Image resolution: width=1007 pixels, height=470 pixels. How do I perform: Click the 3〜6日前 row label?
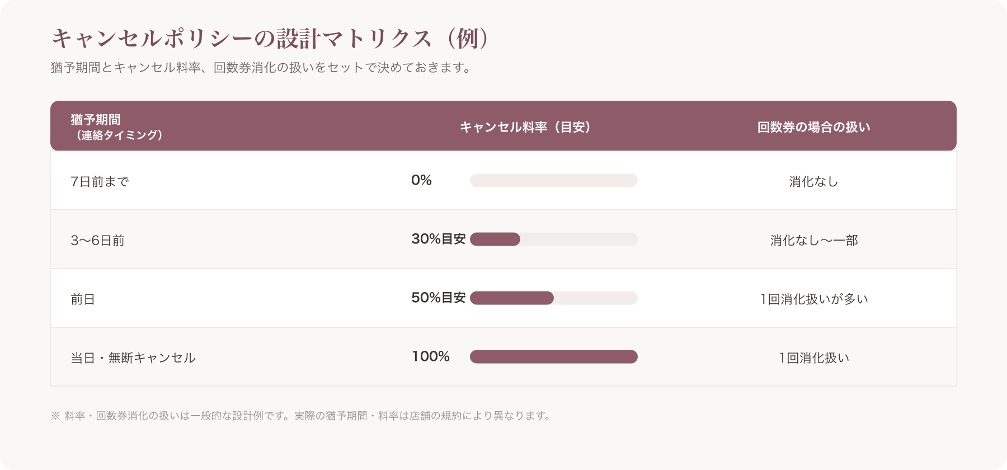[98, 240]
